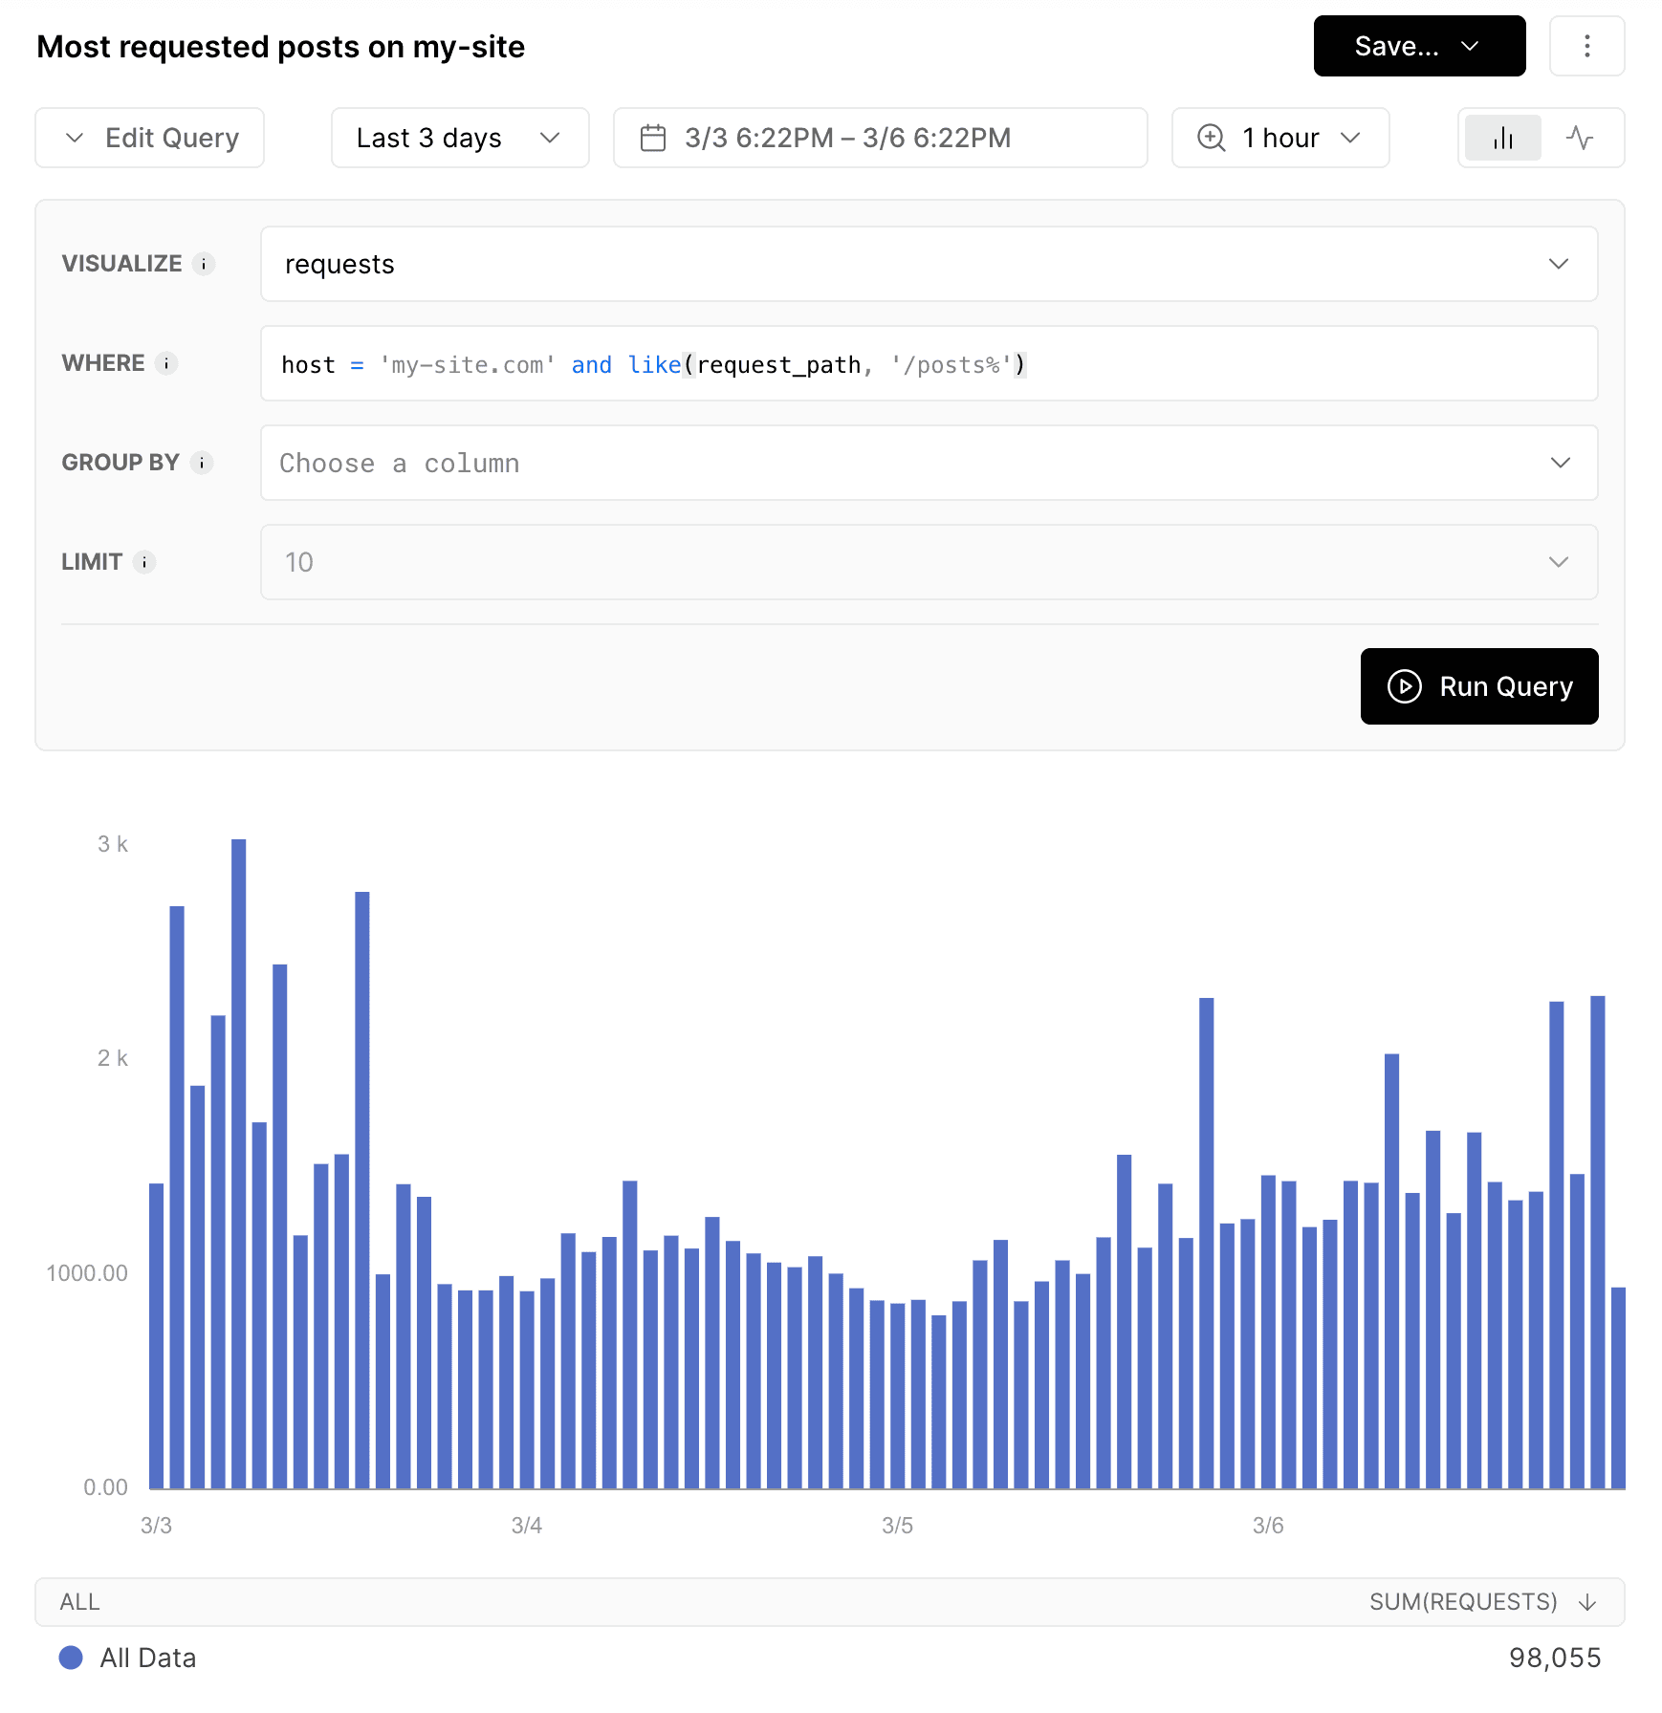
Task: Click the zoom magnifying-glass icon
Action: pyautogui.click(x=1211, y=138)
